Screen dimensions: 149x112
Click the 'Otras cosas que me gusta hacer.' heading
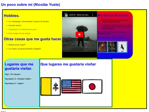[33, 39]
